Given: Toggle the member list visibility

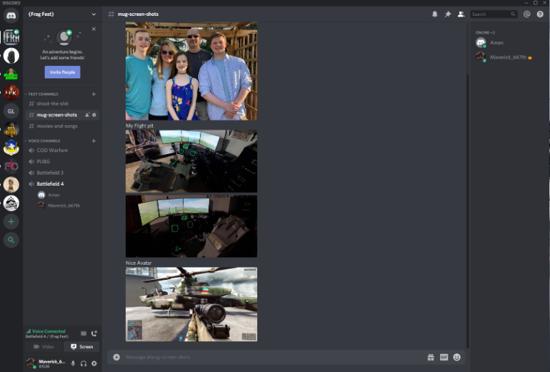Looking at the screenshot, I should pyautogui.click(x=461, y=14).
